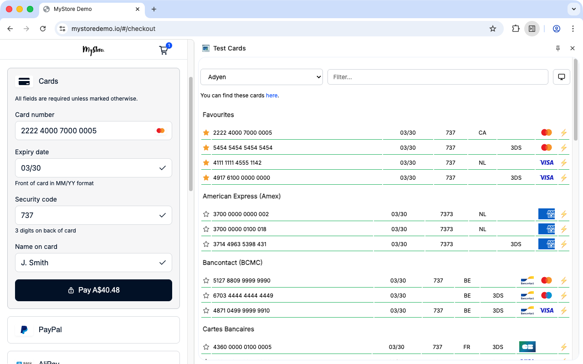Expand the Chrome tab search chevron
The image size is (583, 364).
click(x=573, y=9)
